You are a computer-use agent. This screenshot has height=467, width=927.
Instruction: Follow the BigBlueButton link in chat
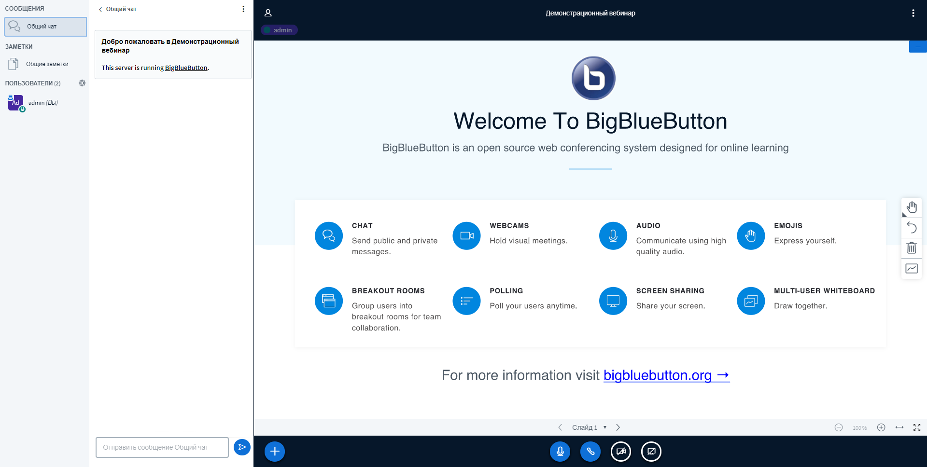tap(186, 68)
